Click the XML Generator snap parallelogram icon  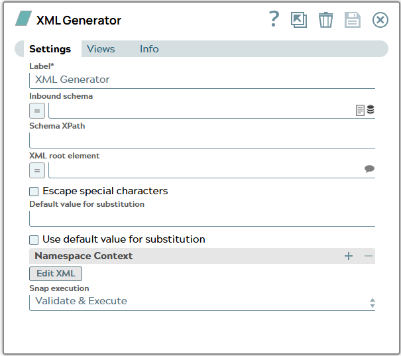pos(23,18)
